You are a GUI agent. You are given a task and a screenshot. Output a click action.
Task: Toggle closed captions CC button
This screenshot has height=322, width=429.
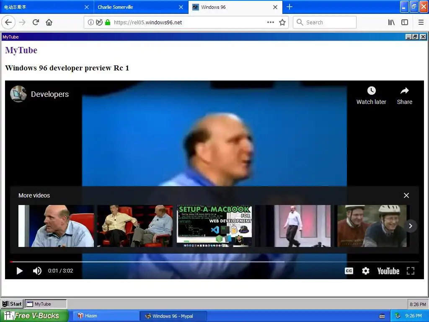tap(349, 271)
